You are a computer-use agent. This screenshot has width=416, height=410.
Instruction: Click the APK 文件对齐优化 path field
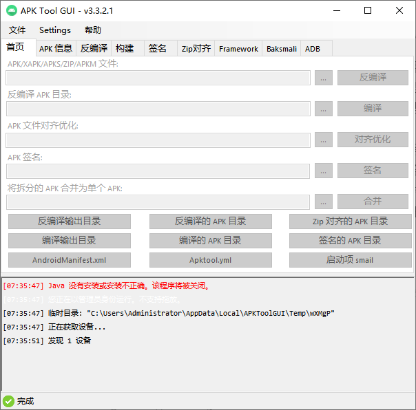click(158, 140)
